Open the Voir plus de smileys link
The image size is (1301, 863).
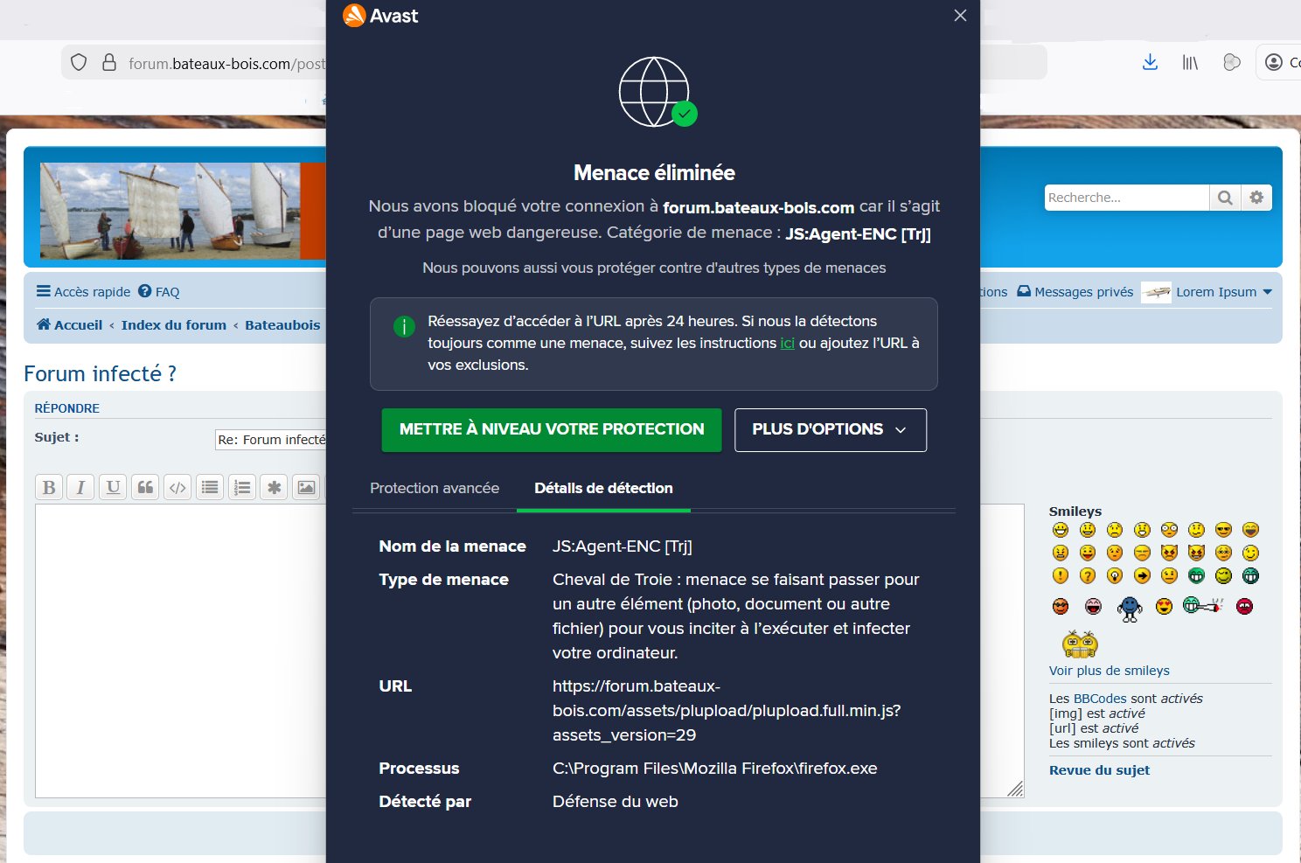(1109, 671)
